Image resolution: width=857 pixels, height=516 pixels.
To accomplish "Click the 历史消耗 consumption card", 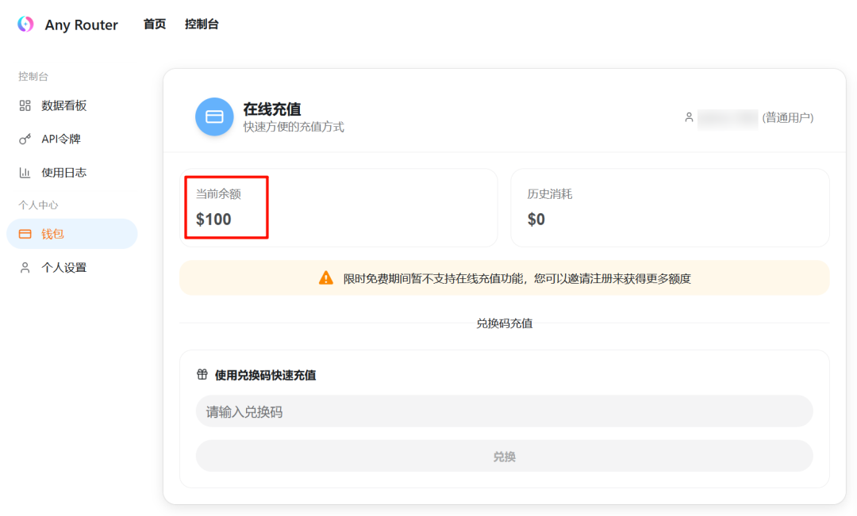I will point(671,208).
